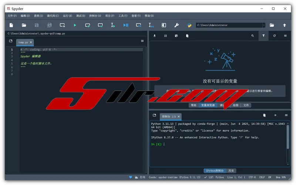Open the 调试(D) menu

tap(81, 16)
